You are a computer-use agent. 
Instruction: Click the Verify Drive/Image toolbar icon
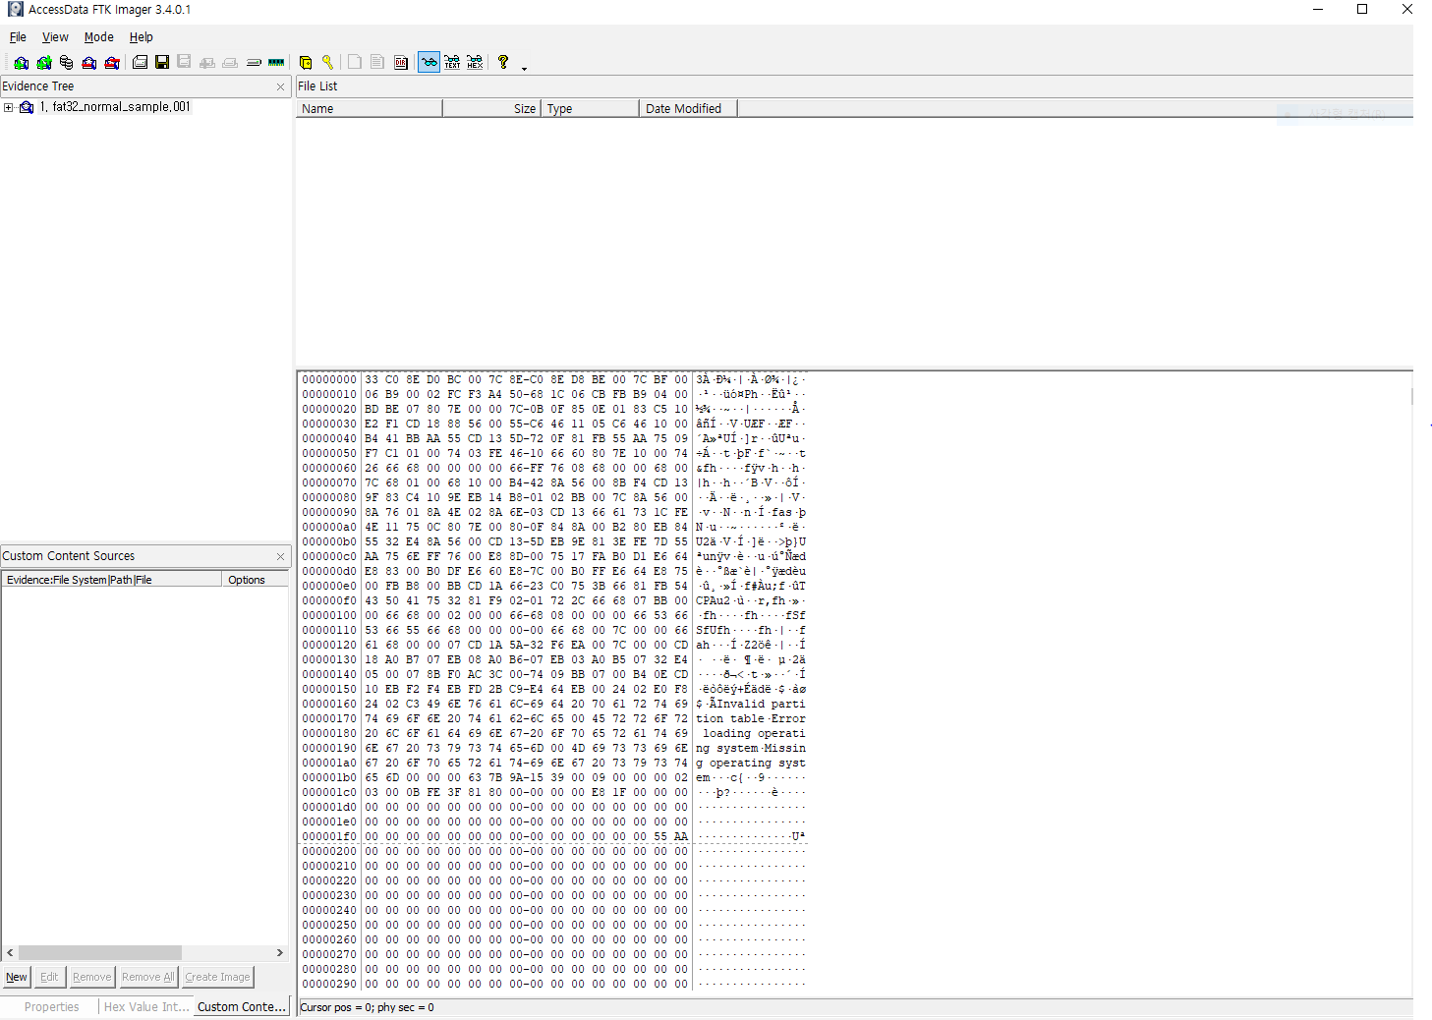(254, 62)
